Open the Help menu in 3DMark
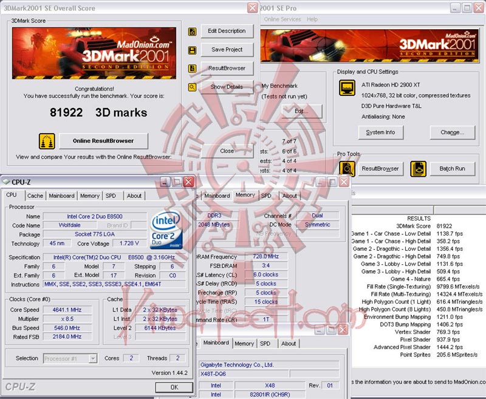Screen dimensions: 486x399 (x=312, y=19)
